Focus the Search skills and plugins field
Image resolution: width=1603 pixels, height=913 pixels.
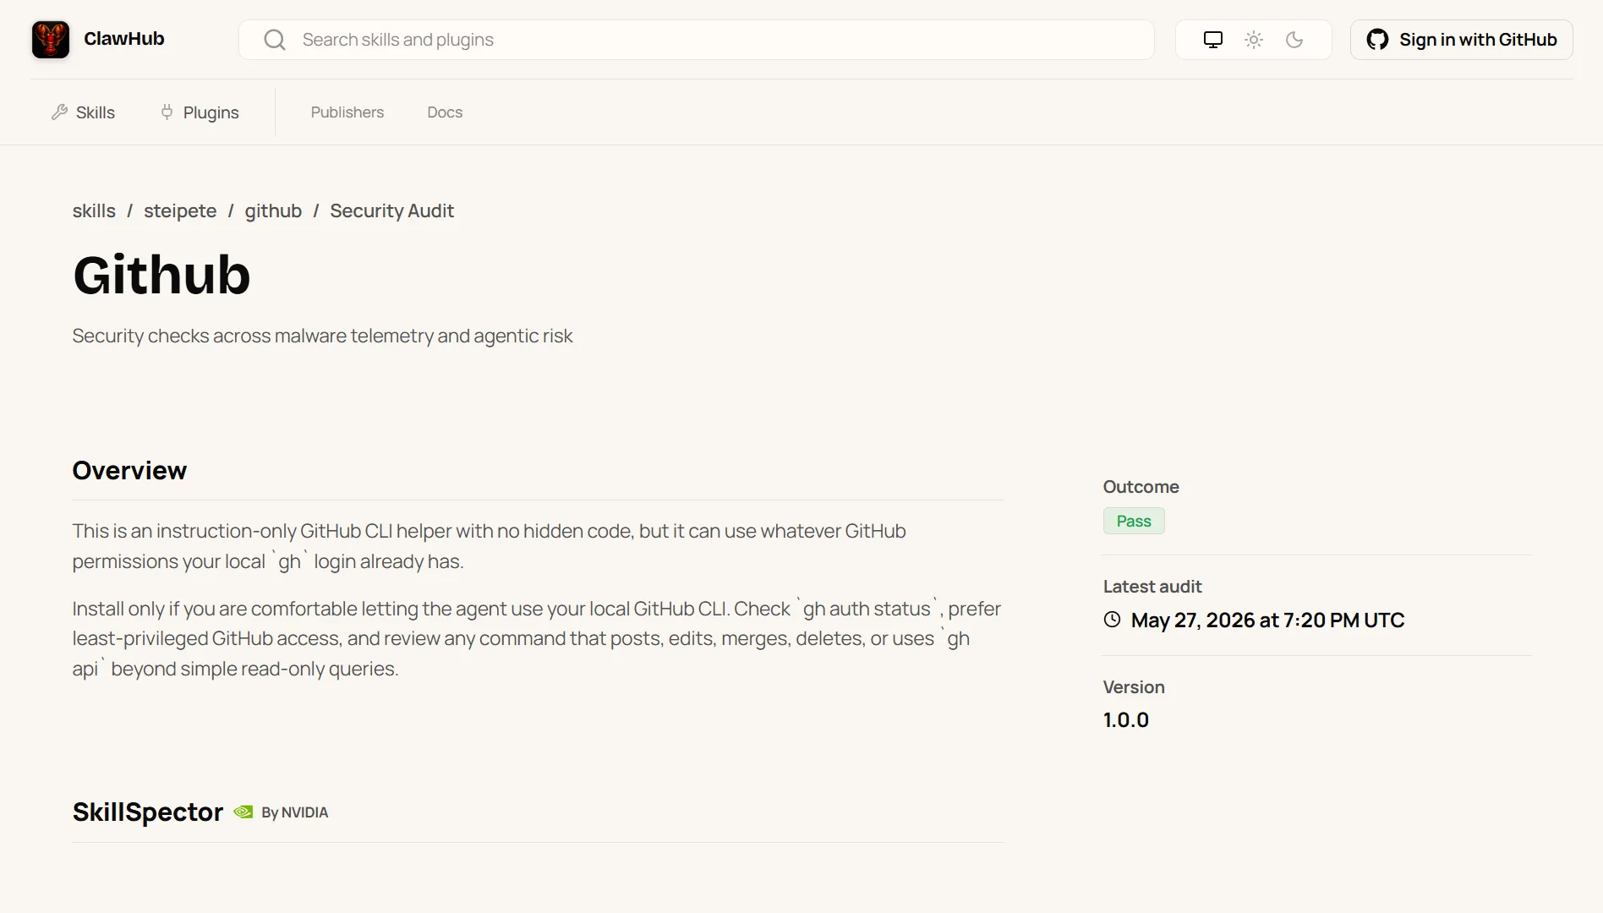[697, 40]
